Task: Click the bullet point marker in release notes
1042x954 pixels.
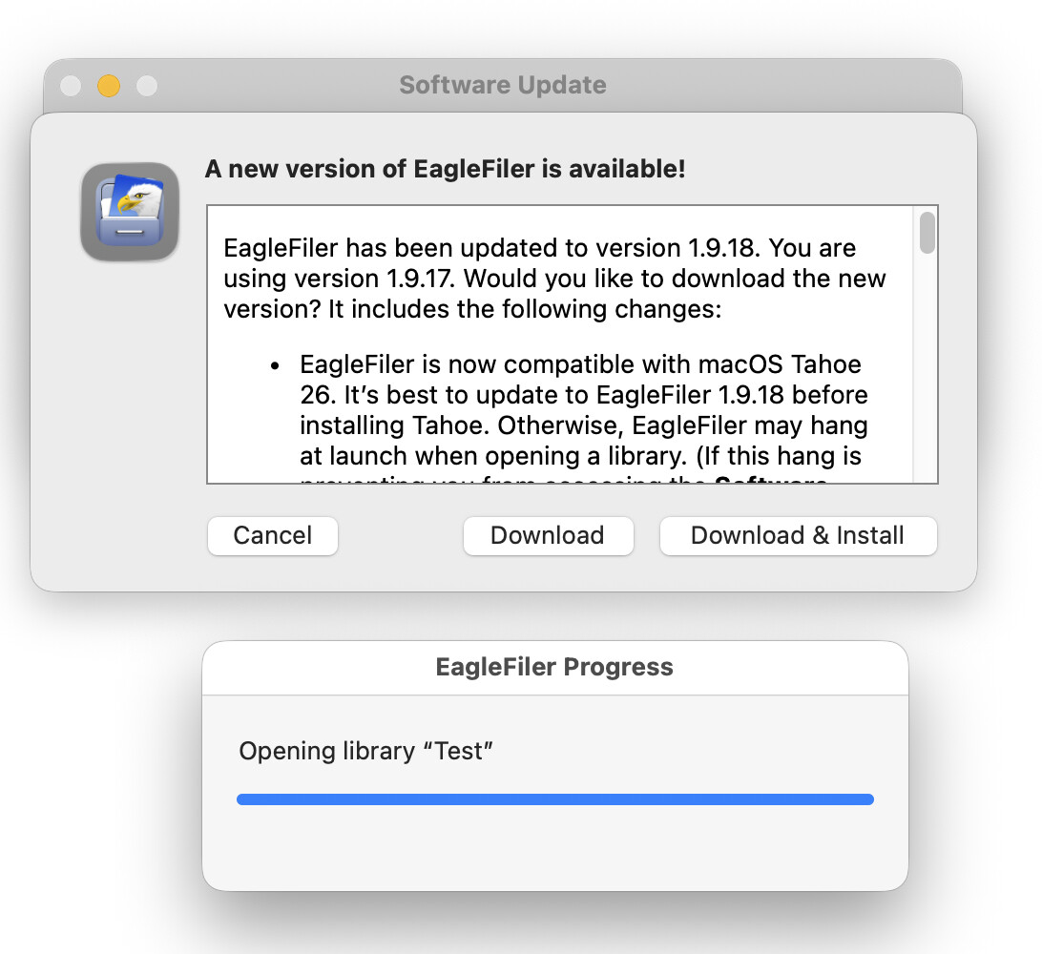Action: 275,366
